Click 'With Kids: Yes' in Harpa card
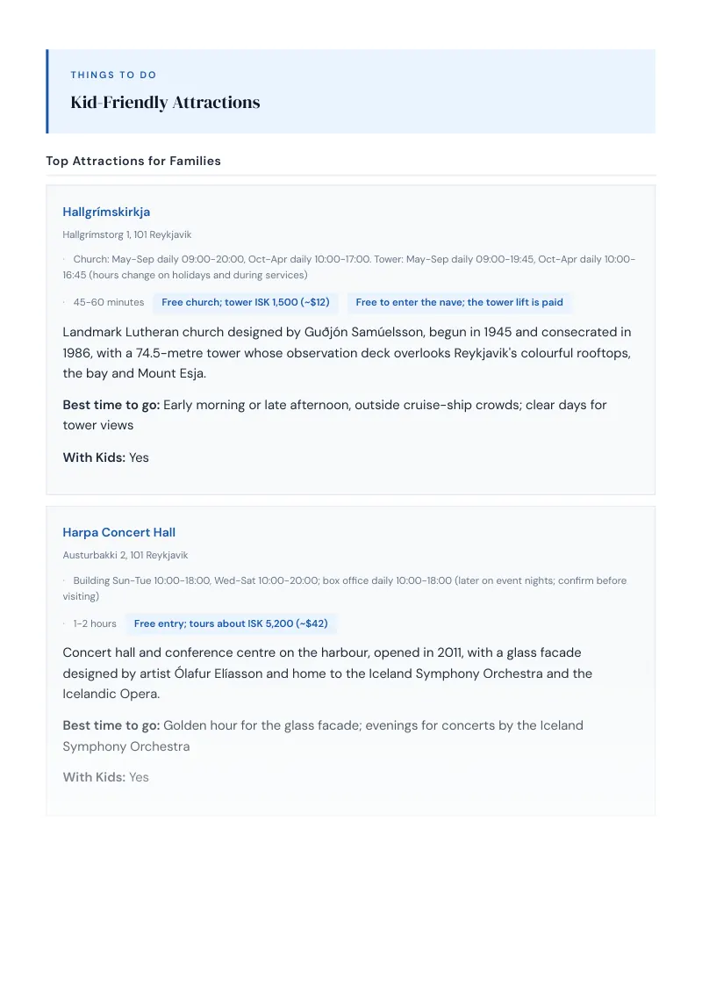Screen dimensions: 702x994 point(105,777)
